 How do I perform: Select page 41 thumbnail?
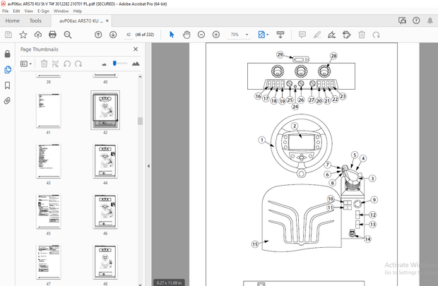click(x=48, y=111)
